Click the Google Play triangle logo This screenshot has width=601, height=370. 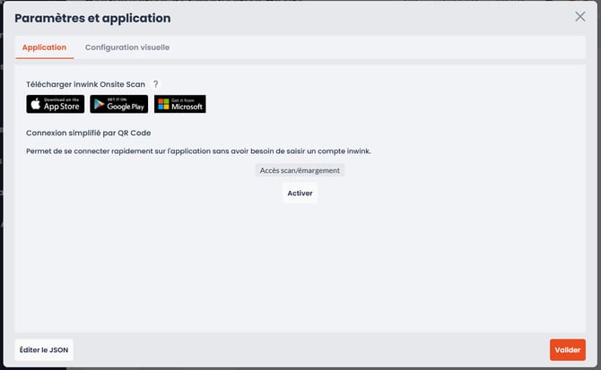click(x=99, y=104)
